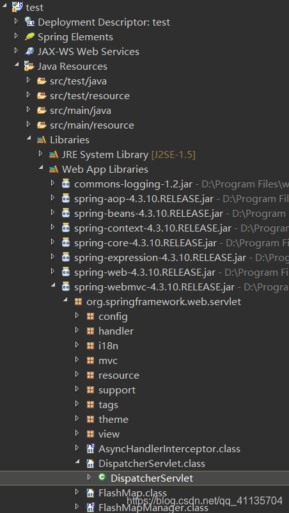This screenshot has height=513, width=289.
Task: Select the resource package
Action: [x=119, y=375]
